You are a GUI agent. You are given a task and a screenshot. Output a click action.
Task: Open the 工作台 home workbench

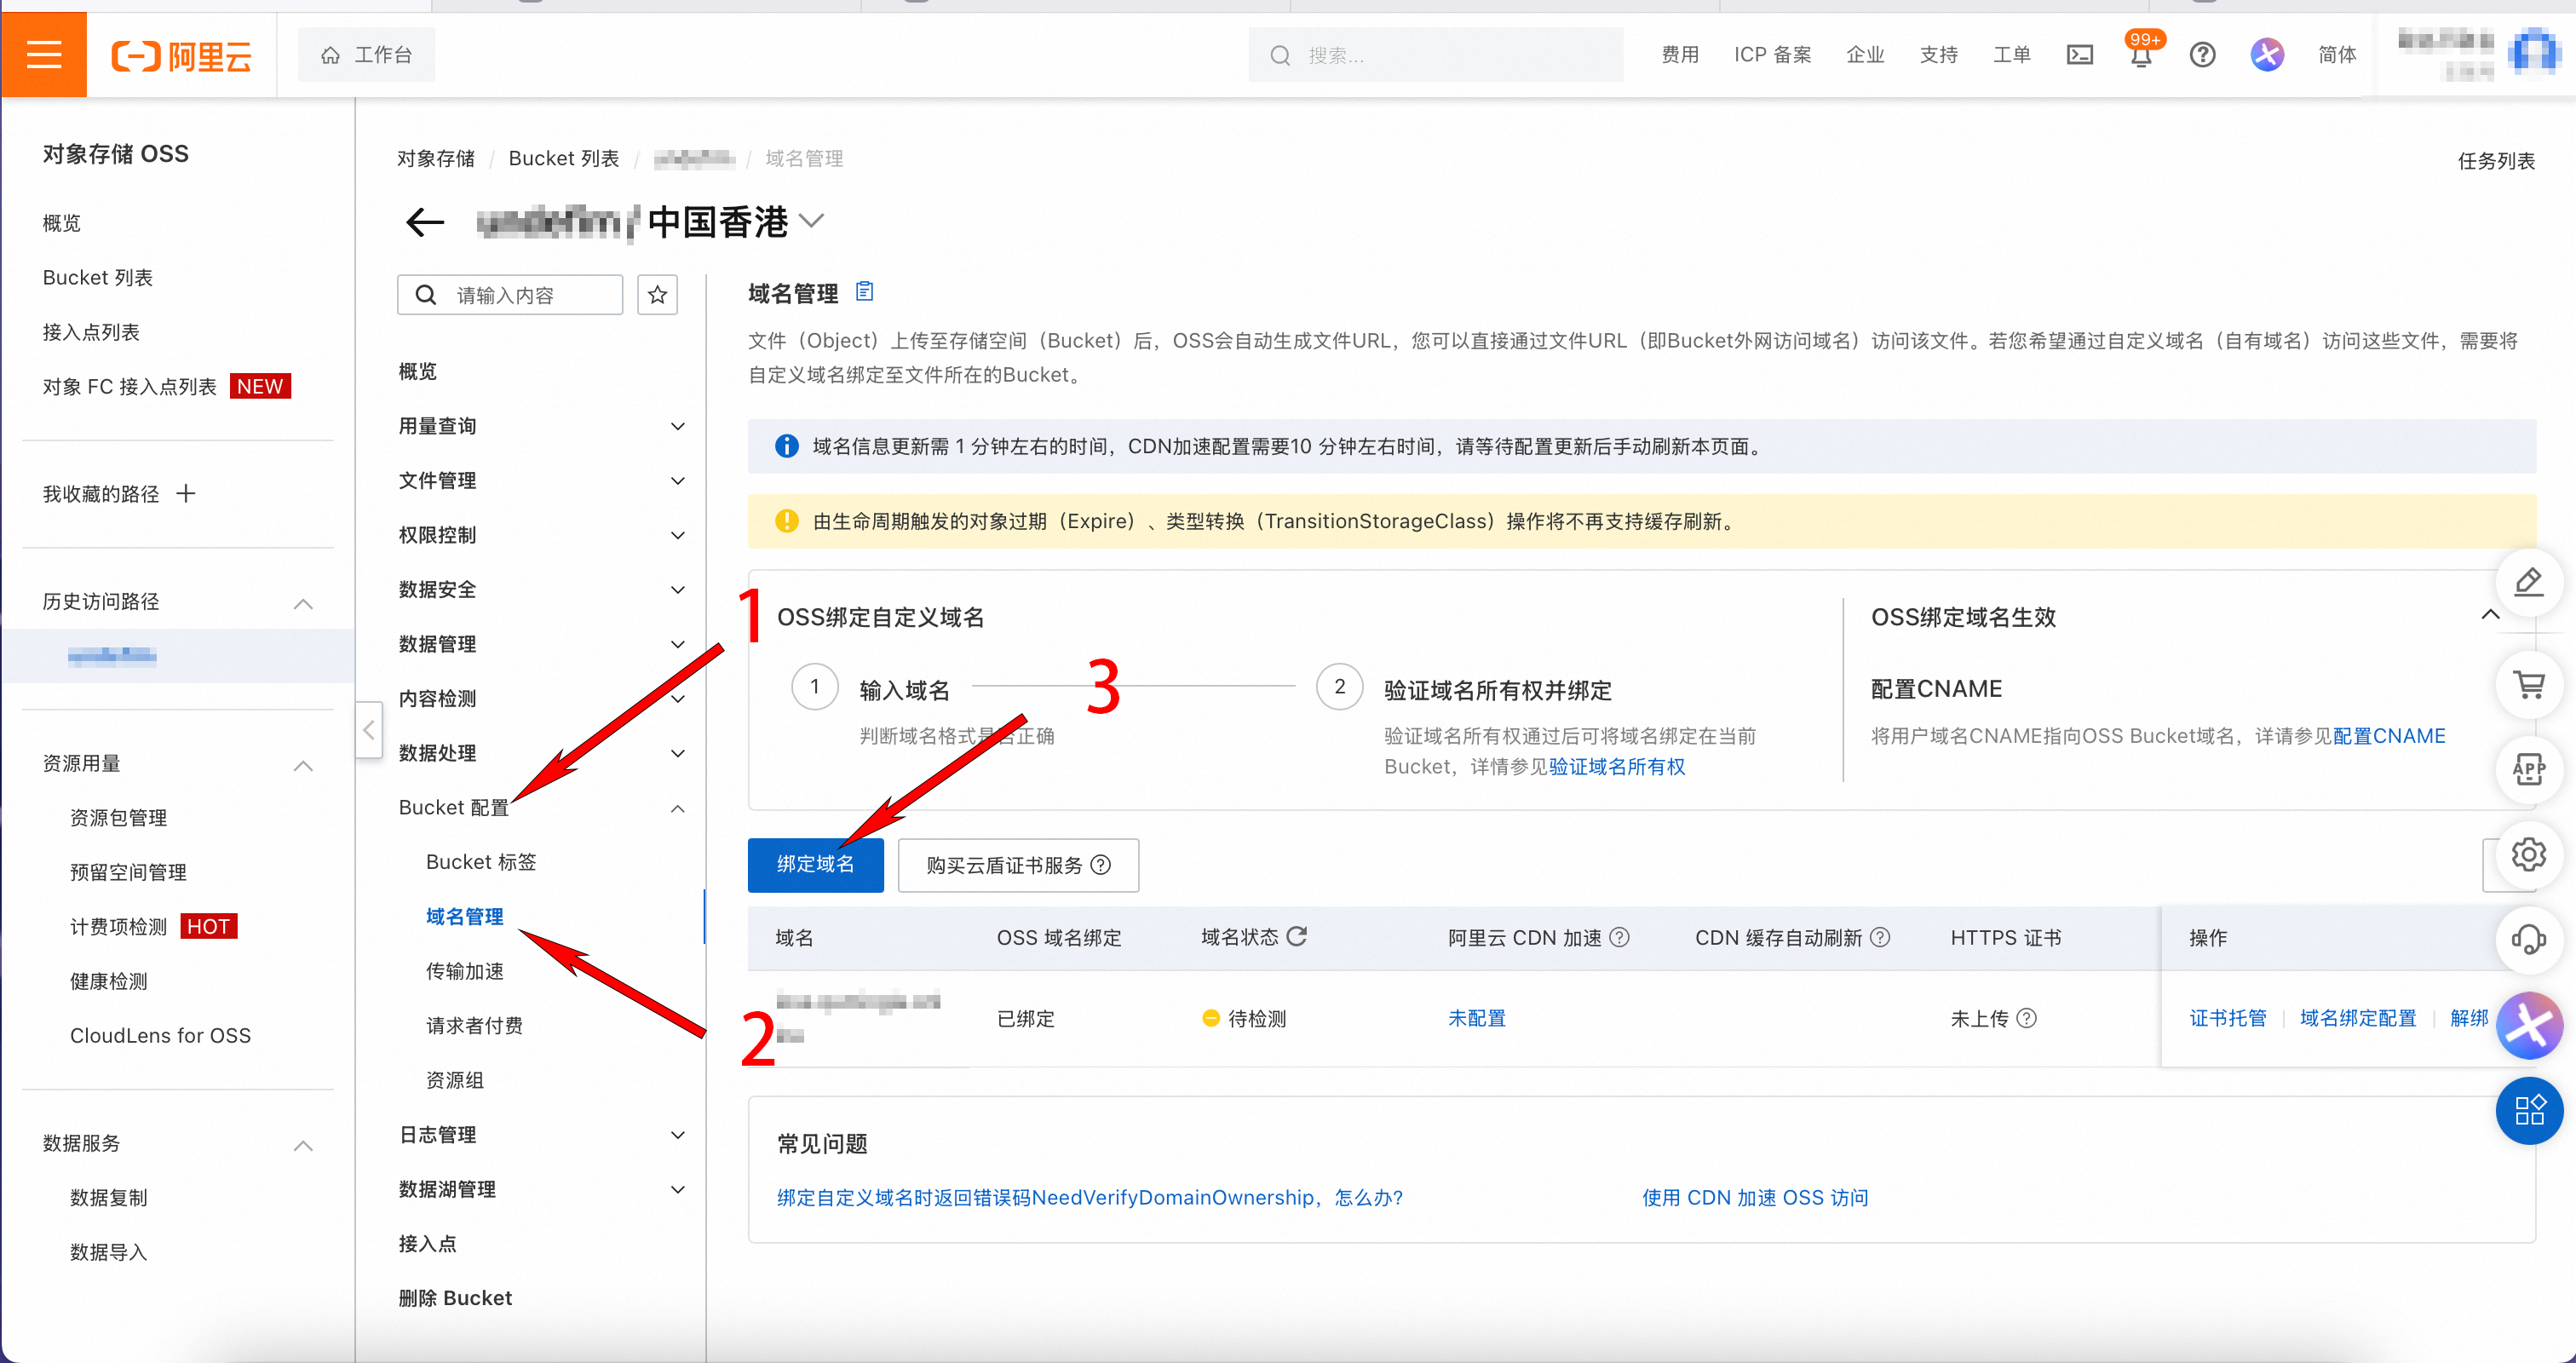tap(366, 55)
